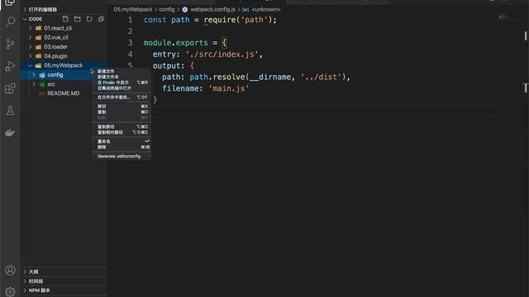The width and height of the screenshot is (529, 297).
Task: Choose 复制相对路径 from context menu
Action: click(x=122, y=132)
